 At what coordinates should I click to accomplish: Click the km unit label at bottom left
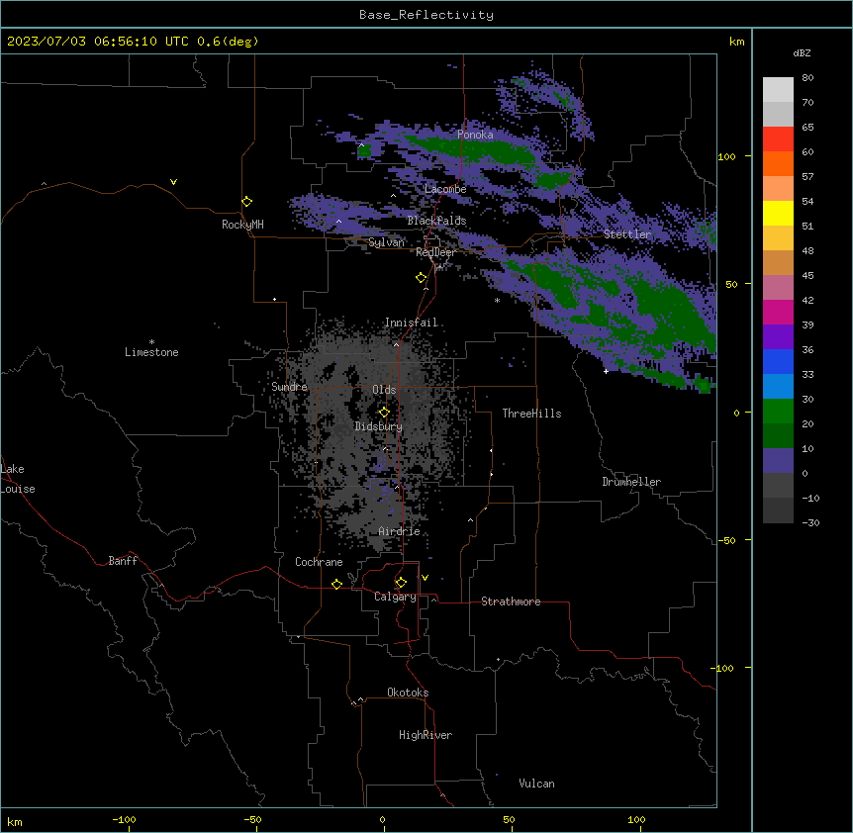tap(15, 822)
